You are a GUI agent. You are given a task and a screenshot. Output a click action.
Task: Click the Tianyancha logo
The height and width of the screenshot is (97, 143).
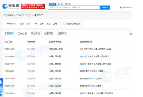11,6
